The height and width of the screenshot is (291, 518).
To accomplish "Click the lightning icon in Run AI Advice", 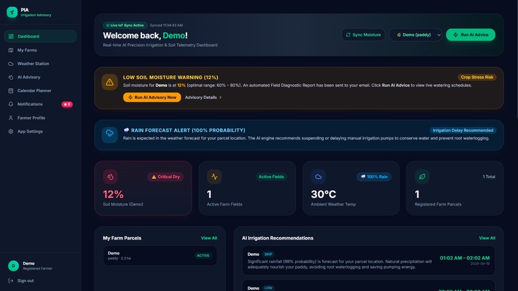I will point(456,35).
